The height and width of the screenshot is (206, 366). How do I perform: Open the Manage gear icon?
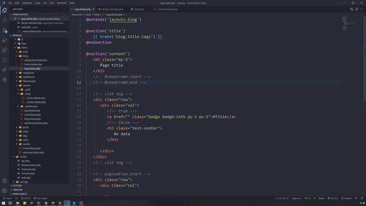[5, 191]
